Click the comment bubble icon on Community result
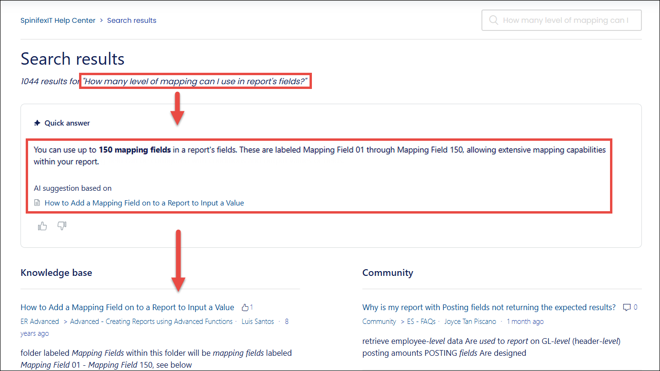This screenshot has height=371, width=660. [627, 307]
